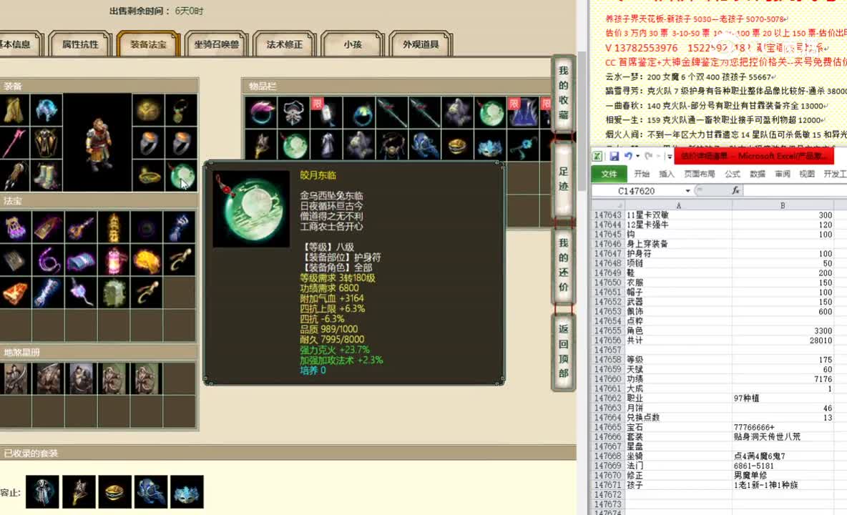The height and width of the screenshot is (515, 847).
Task: Select Excel cell containing 77766666+
Action: point(783,428)
